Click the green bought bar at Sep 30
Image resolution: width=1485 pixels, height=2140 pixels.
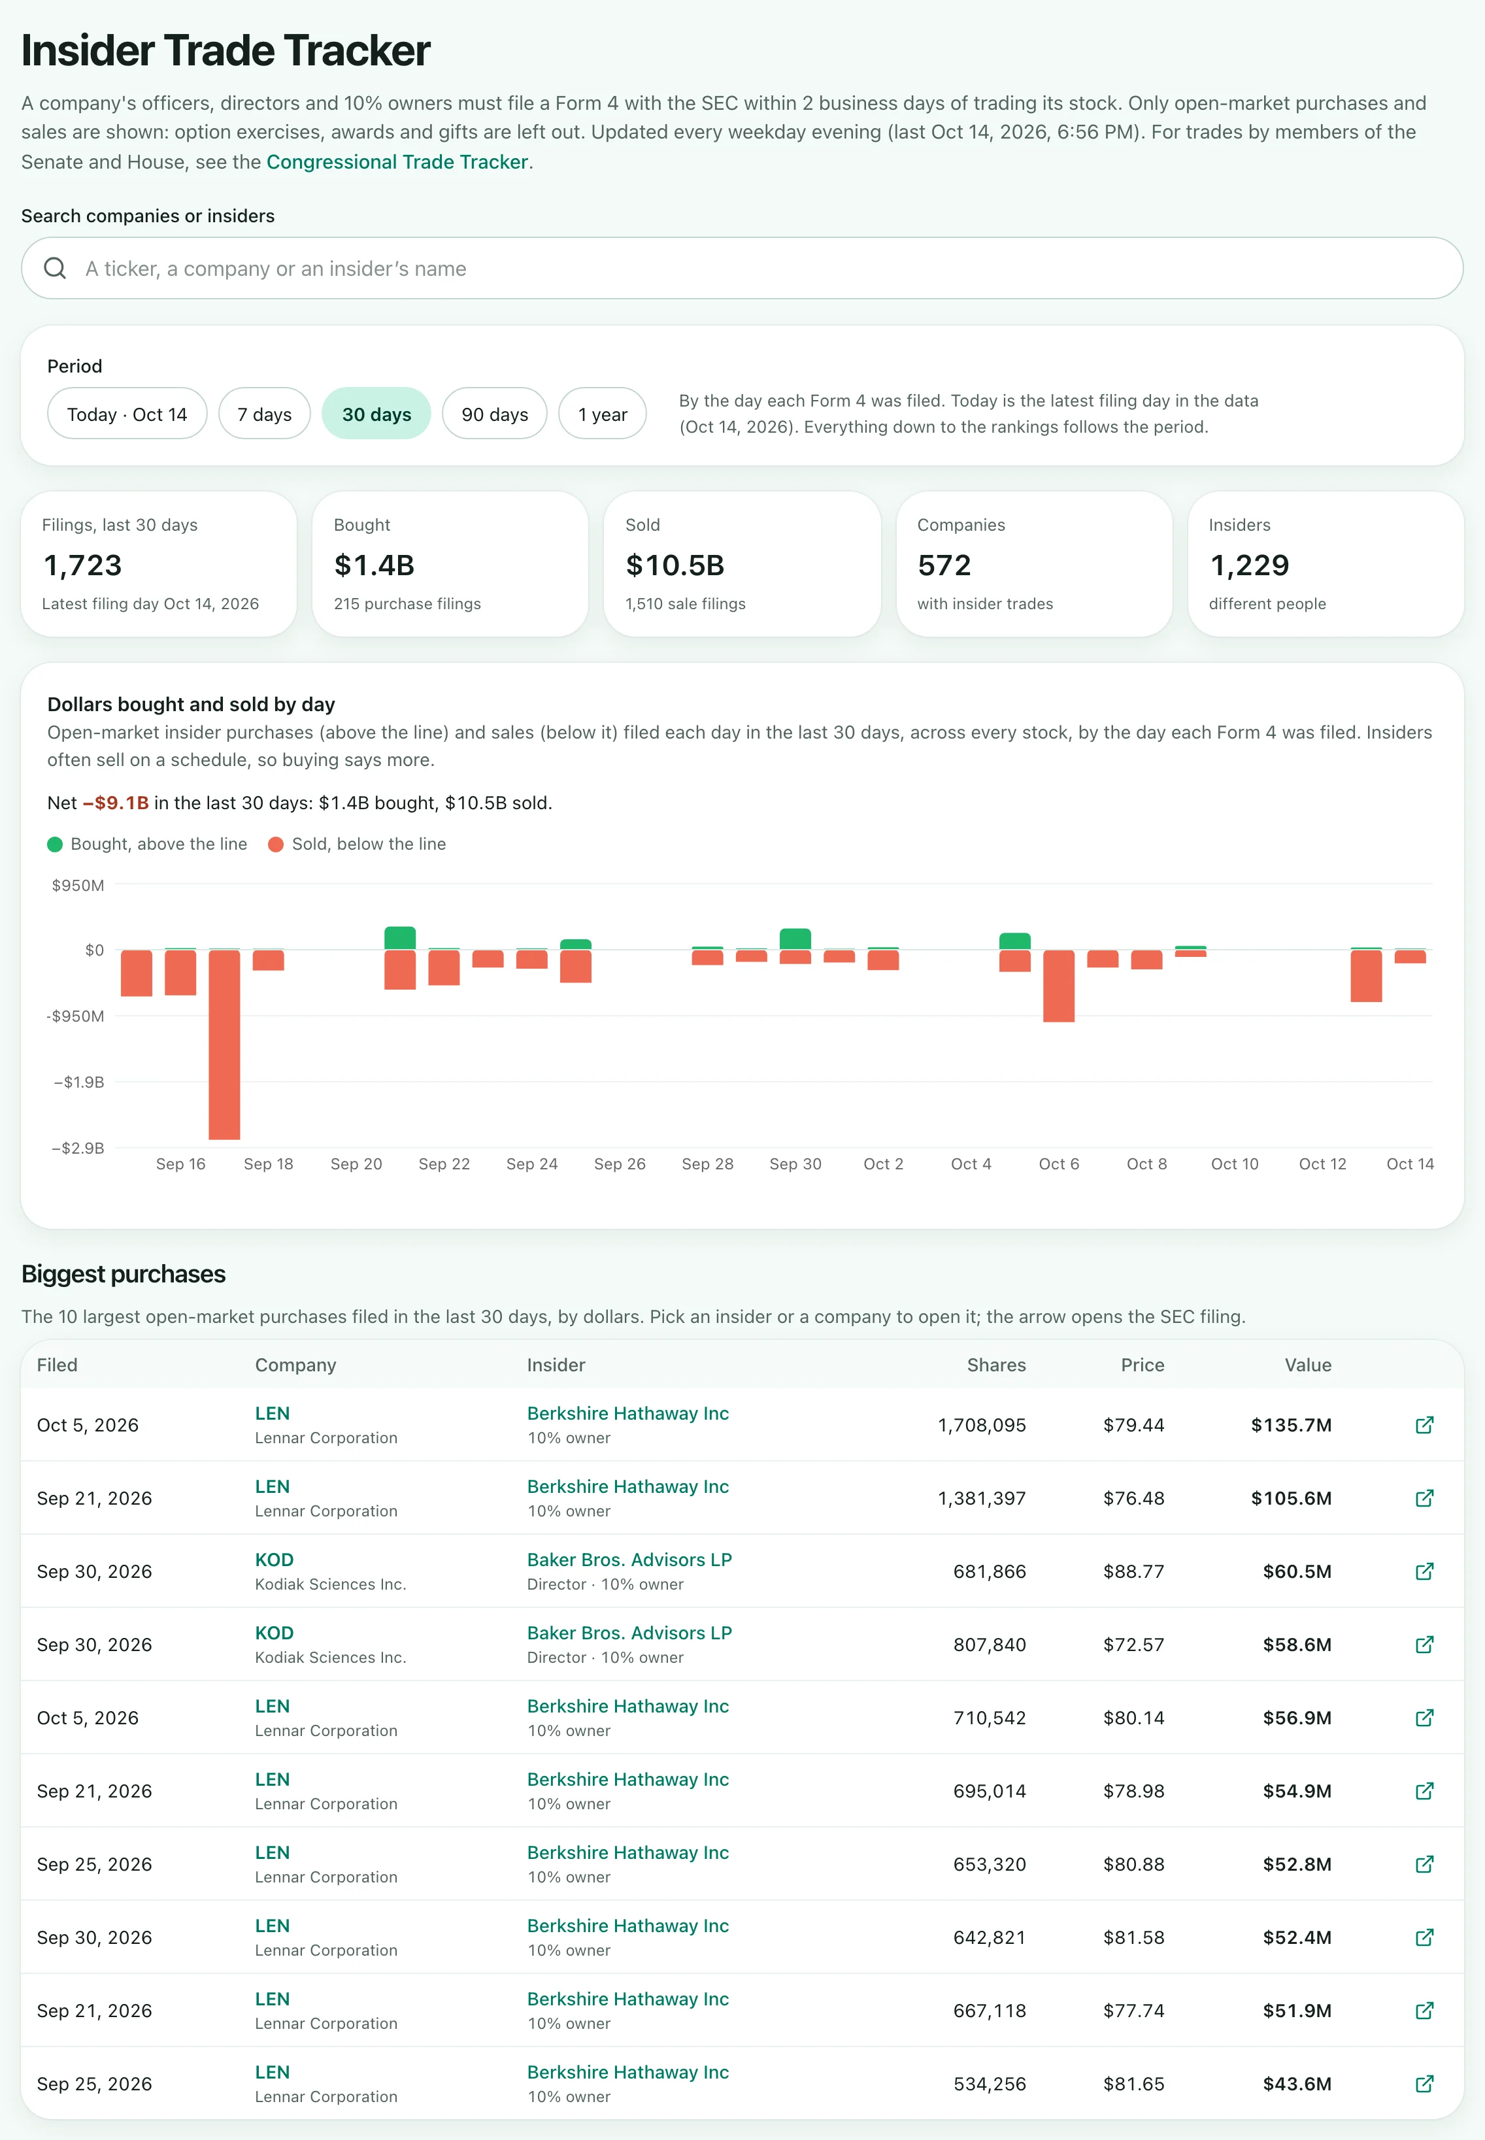795,939
